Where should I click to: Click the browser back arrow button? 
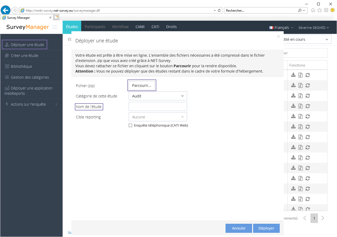pos(5,10)
